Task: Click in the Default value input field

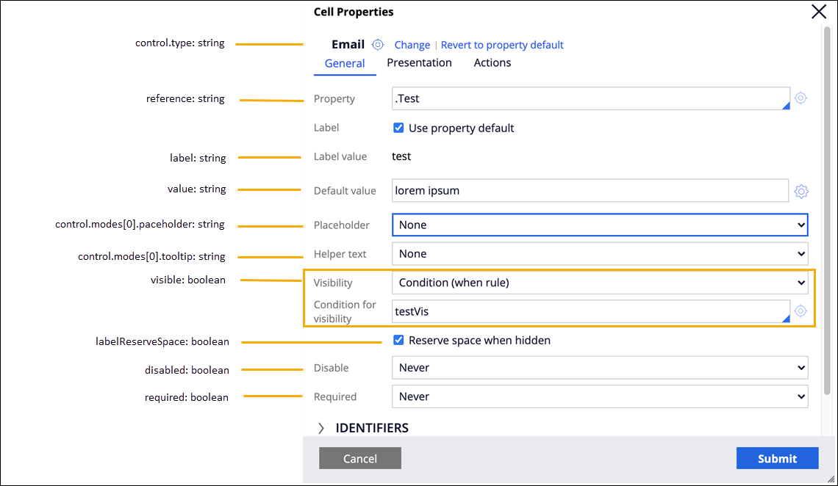Action: click(x=590, y=191)
